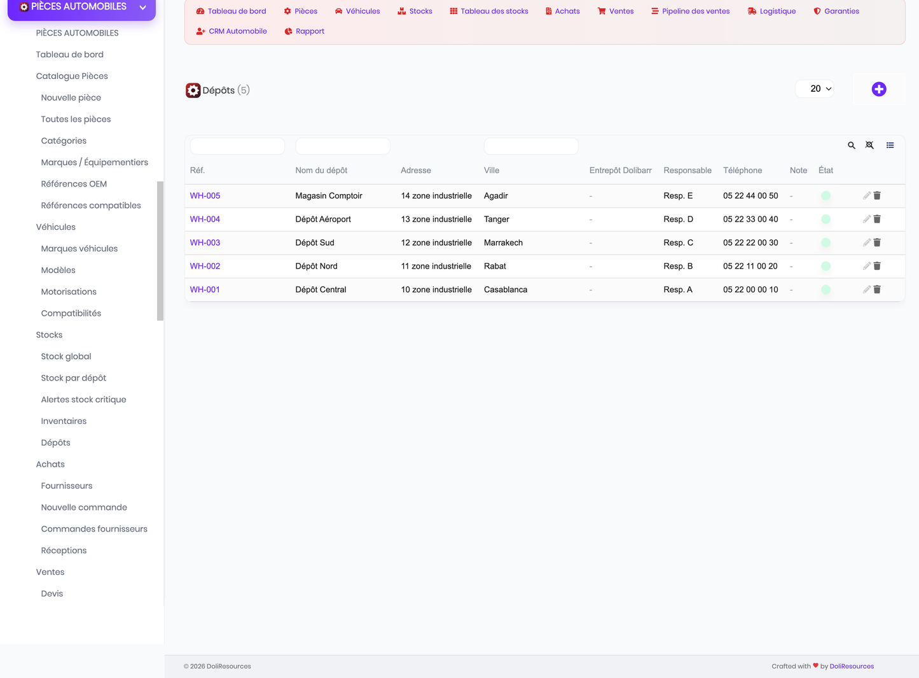
Task: Edit depot WH-005 with pencil icon
Action: pos(866,195)
